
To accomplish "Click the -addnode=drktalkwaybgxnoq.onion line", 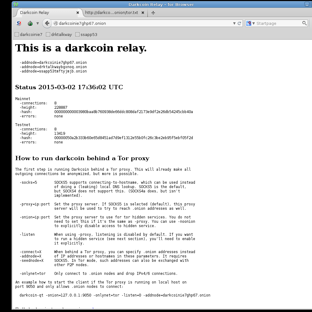I will (53, 67).
